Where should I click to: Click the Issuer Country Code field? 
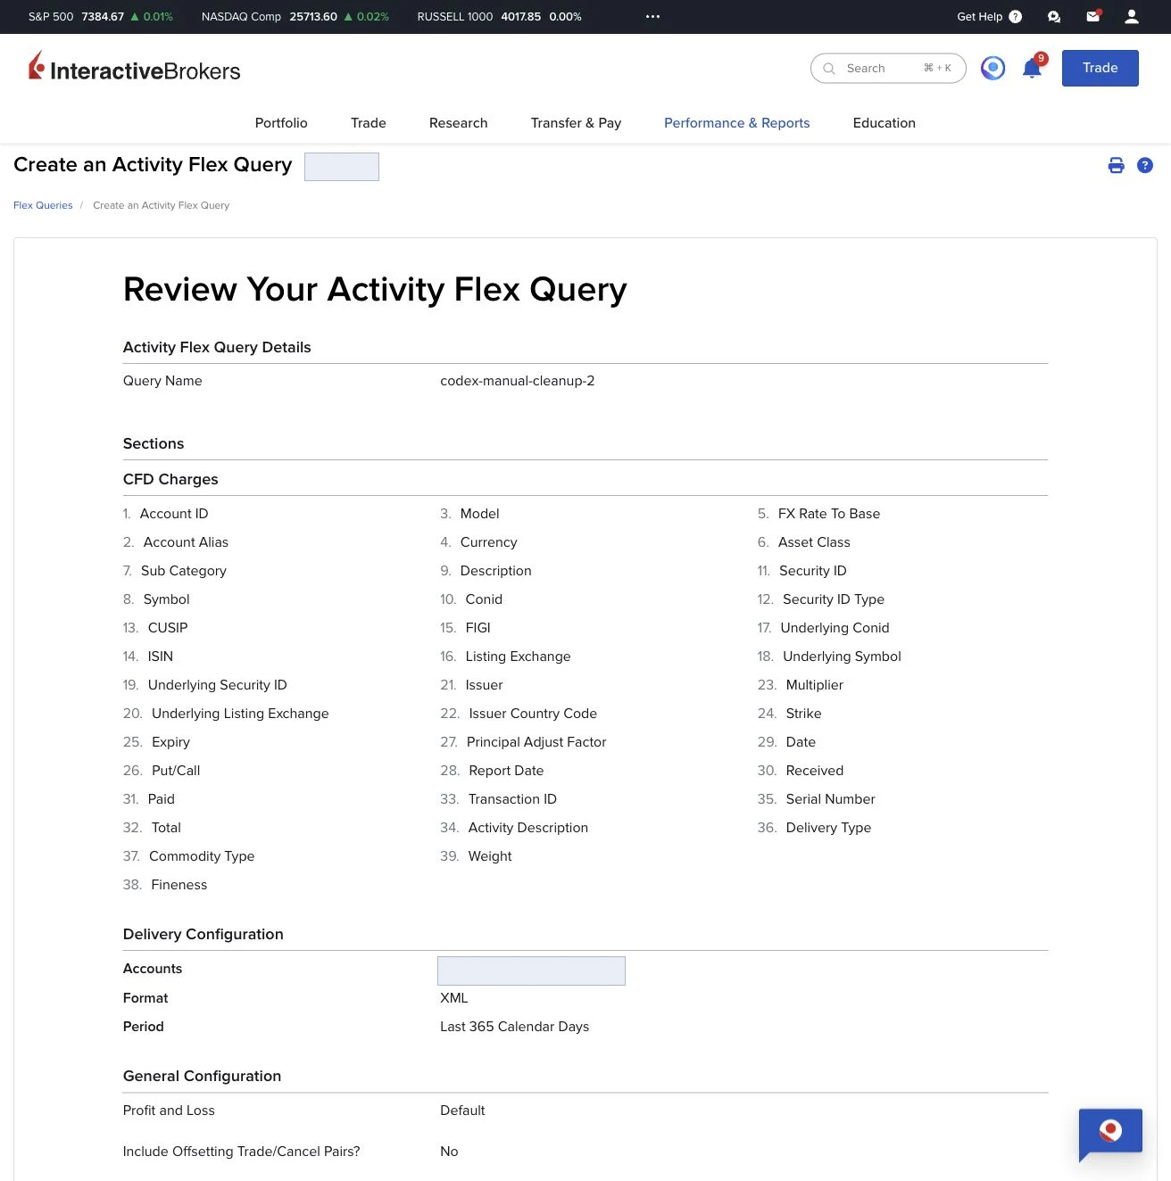pyautogui.click(x=533, y=714)
